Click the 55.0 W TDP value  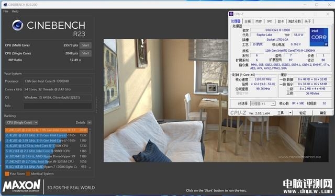pyautogui.click(x=298, y=35)
